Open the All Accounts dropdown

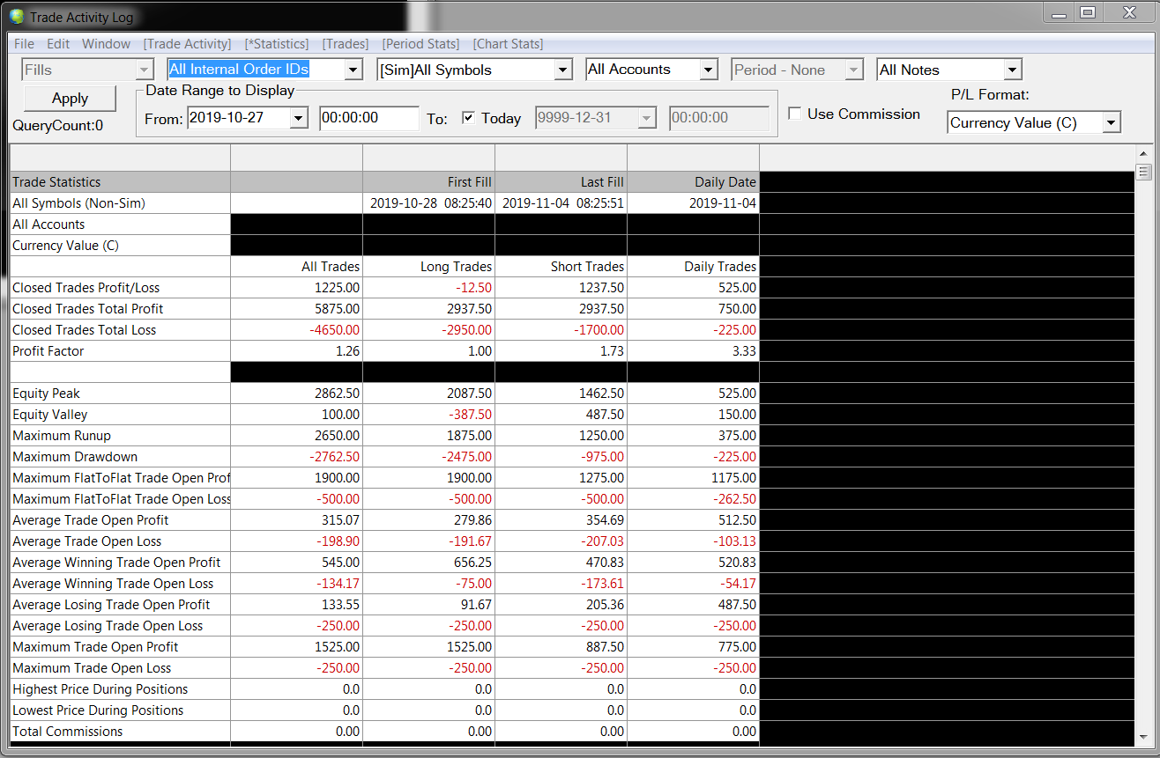coord(709,70)
